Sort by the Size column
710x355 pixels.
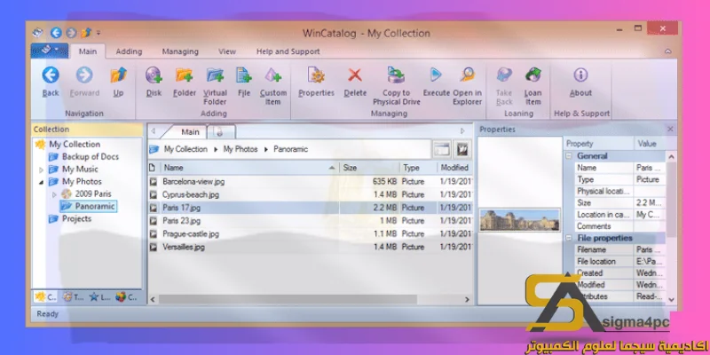coord(369,168)
